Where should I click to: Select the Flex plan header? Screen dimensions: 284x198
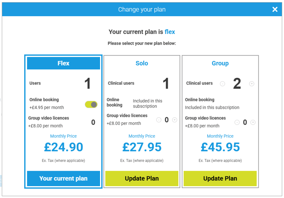[64, 63]
